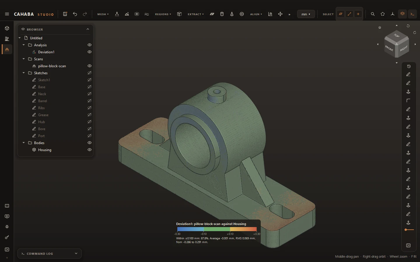The height and width of the screenshot is (262, 420).
Task: Click the corner fillet icon in the timeline strip
Action: [x=409, y=100]
